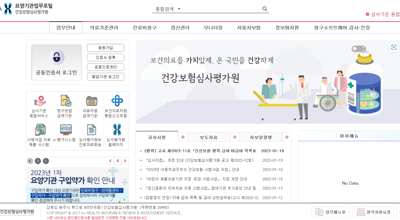400x220 pixels.
Task: Open notice 어린이 재활의료기관 지정·운영 시범사업
Action: [196, 179]
